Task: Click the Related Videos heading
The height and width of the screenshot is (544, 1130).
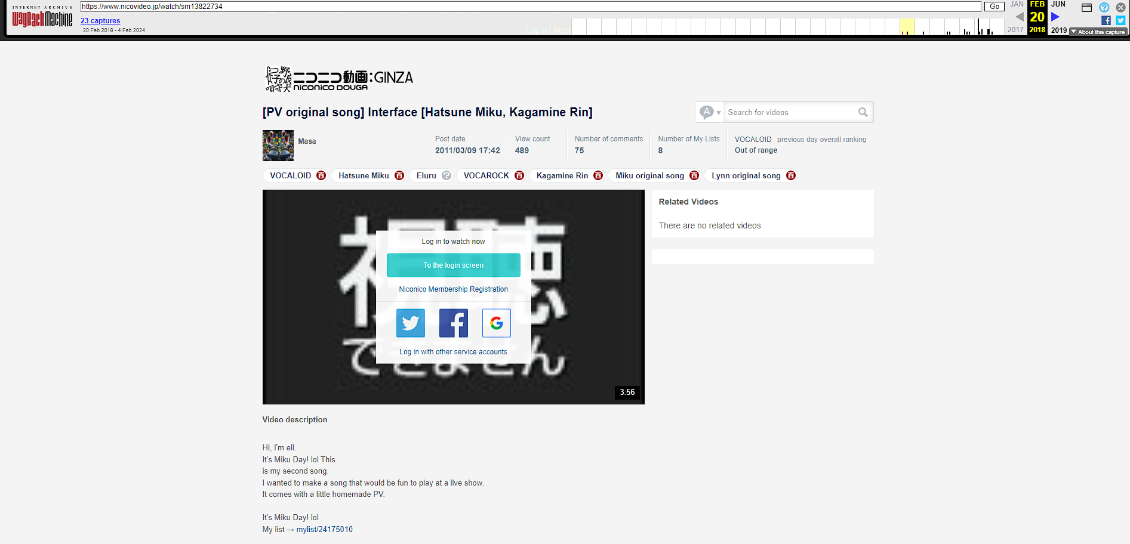Action: point(688,202)
